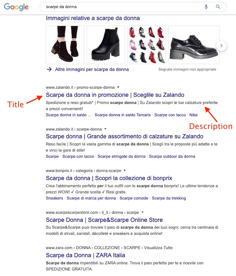The image size is (236, 276).
Task: Open the multiple colorful shoes thumbnail
Action: (147, 45)
